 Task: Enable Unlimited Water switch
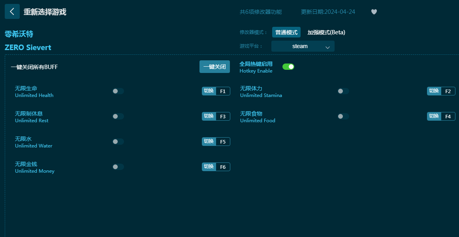[118, 142]
